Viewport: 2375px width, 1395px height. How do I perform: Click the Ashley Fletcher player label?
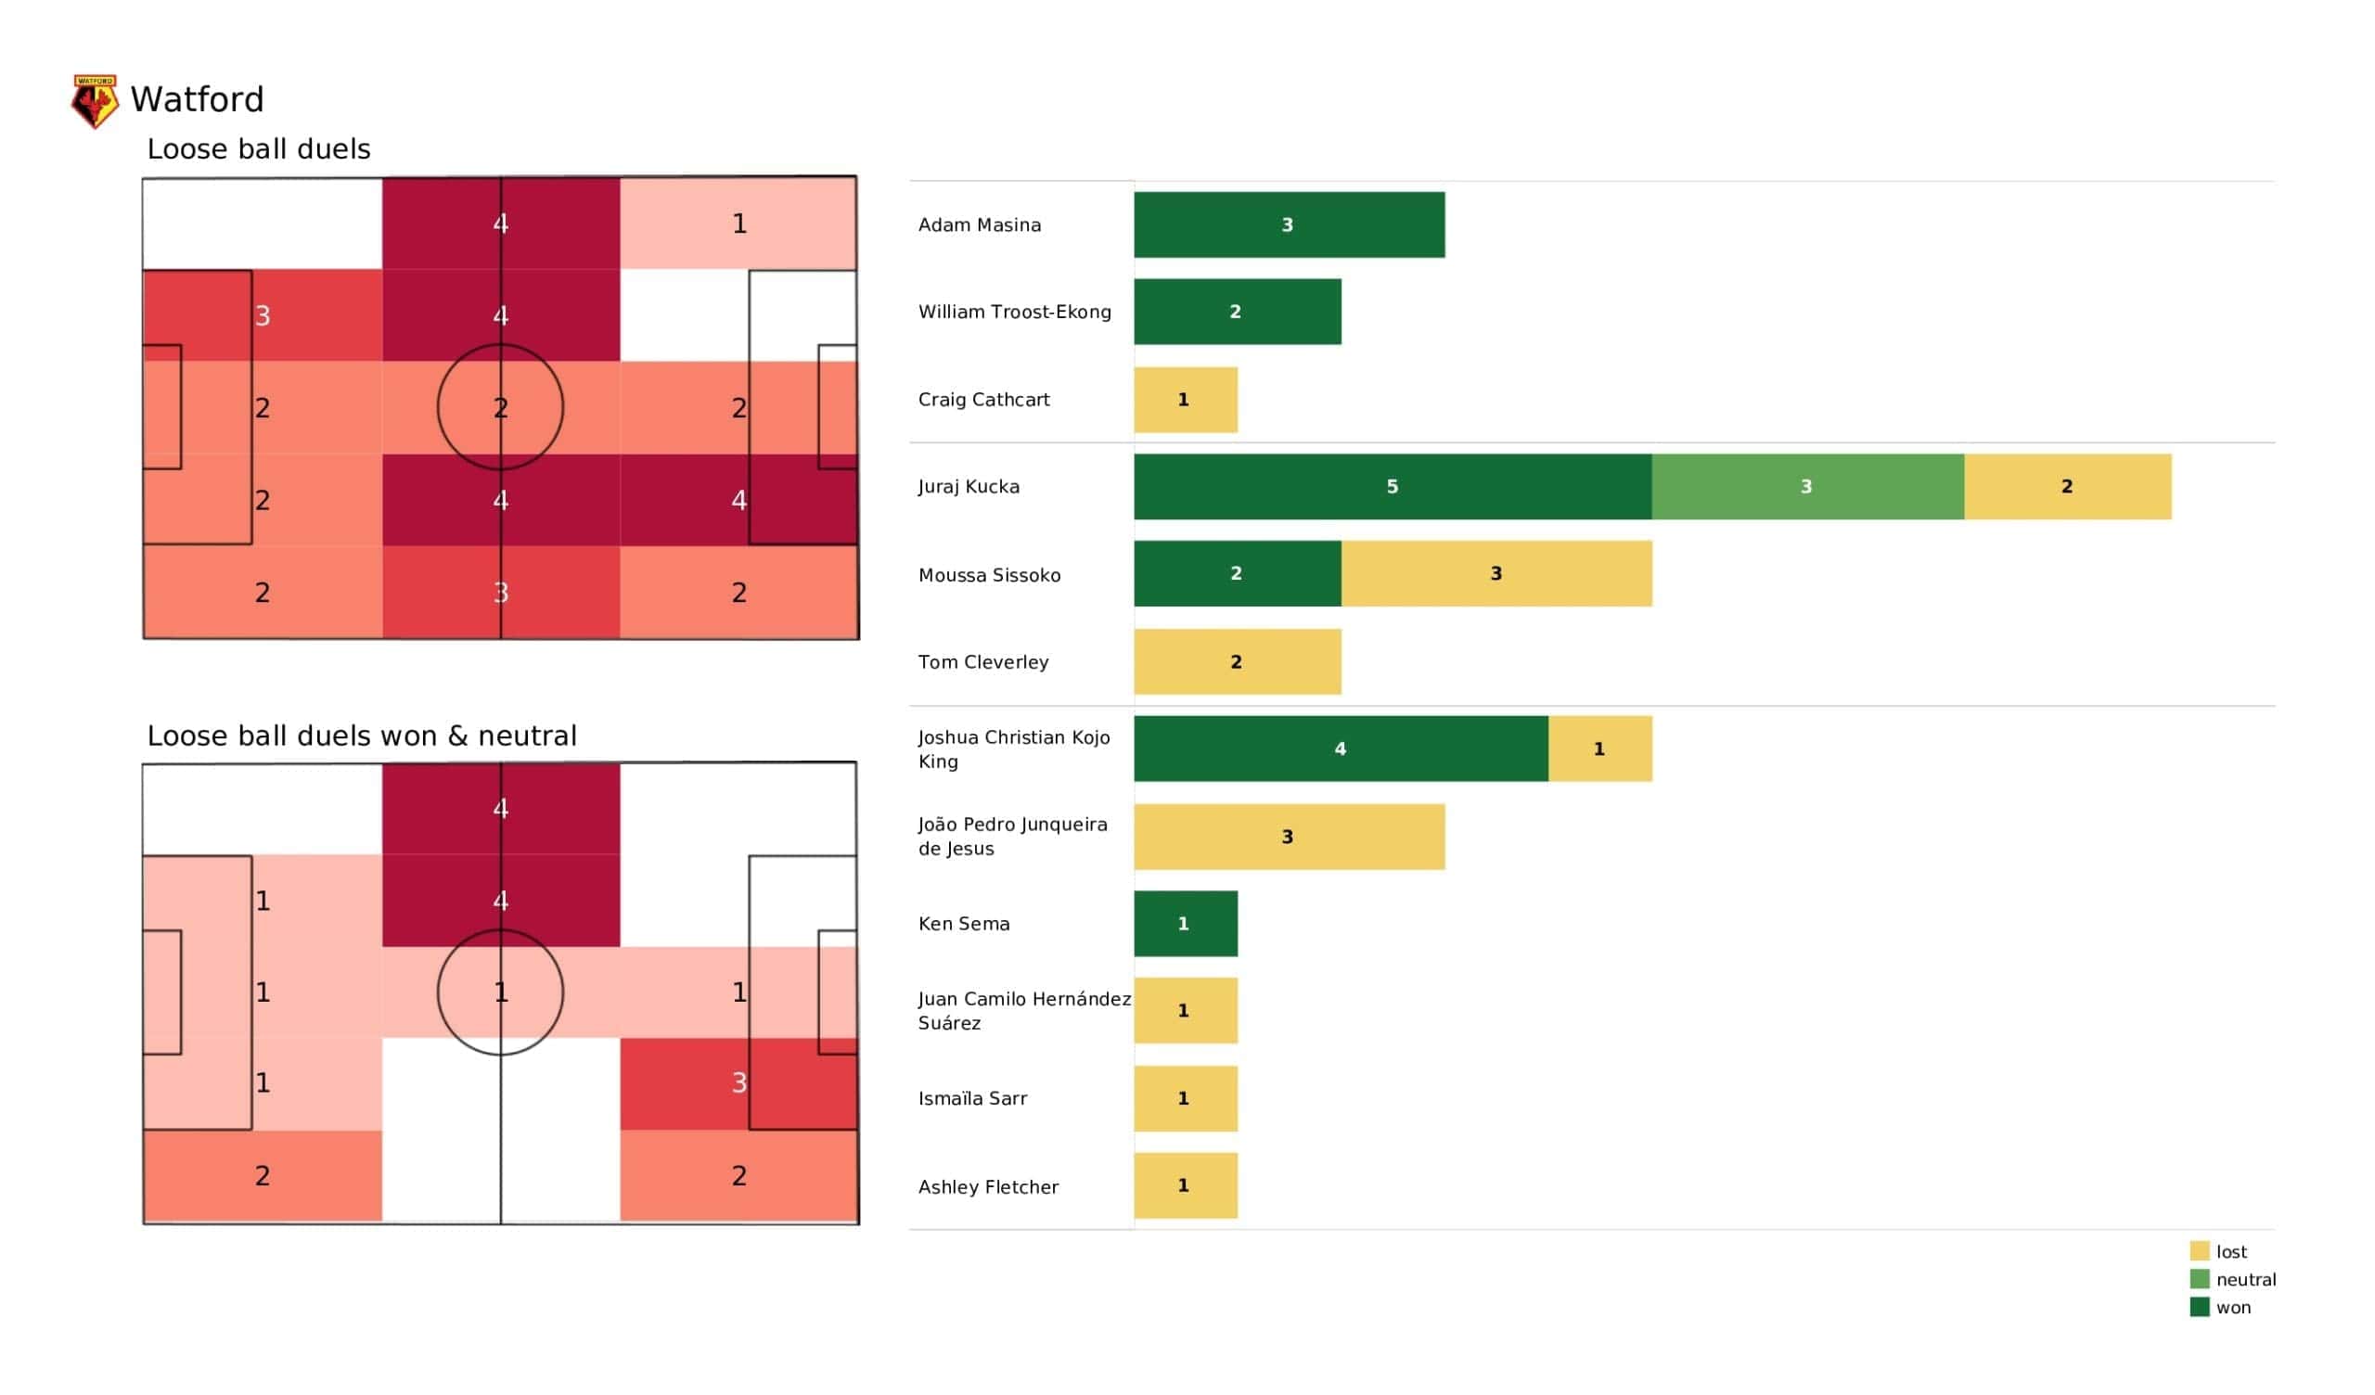coord(988,1187)
